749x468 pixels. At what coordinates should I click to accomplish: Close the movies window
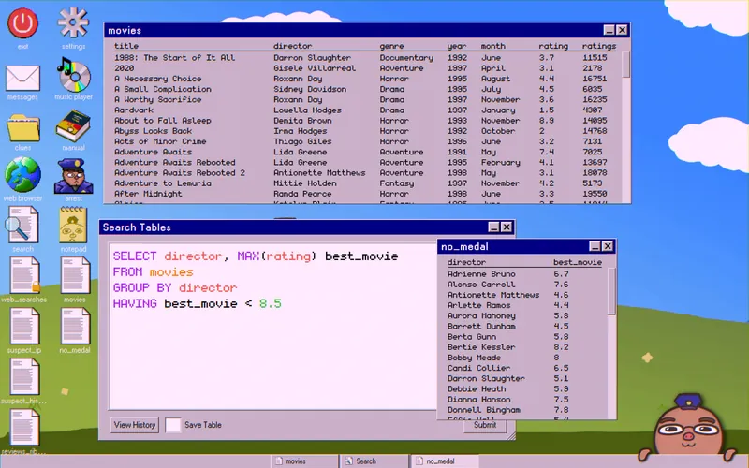(622, 30)
